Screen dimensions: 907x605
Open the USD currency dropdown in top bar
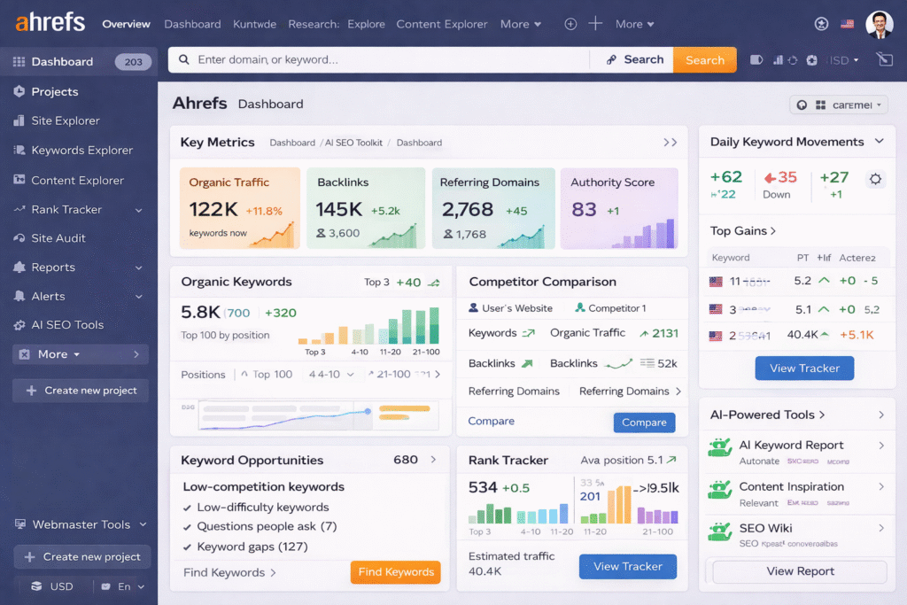[x=844, y=60]
